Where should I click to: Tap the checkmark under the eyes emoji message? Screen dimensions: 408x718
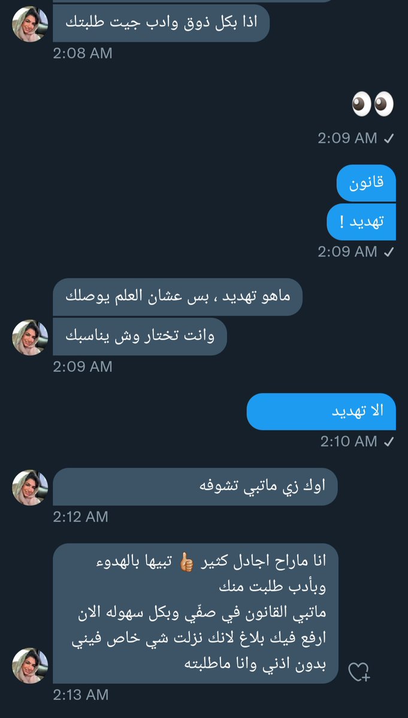[388, 138]
